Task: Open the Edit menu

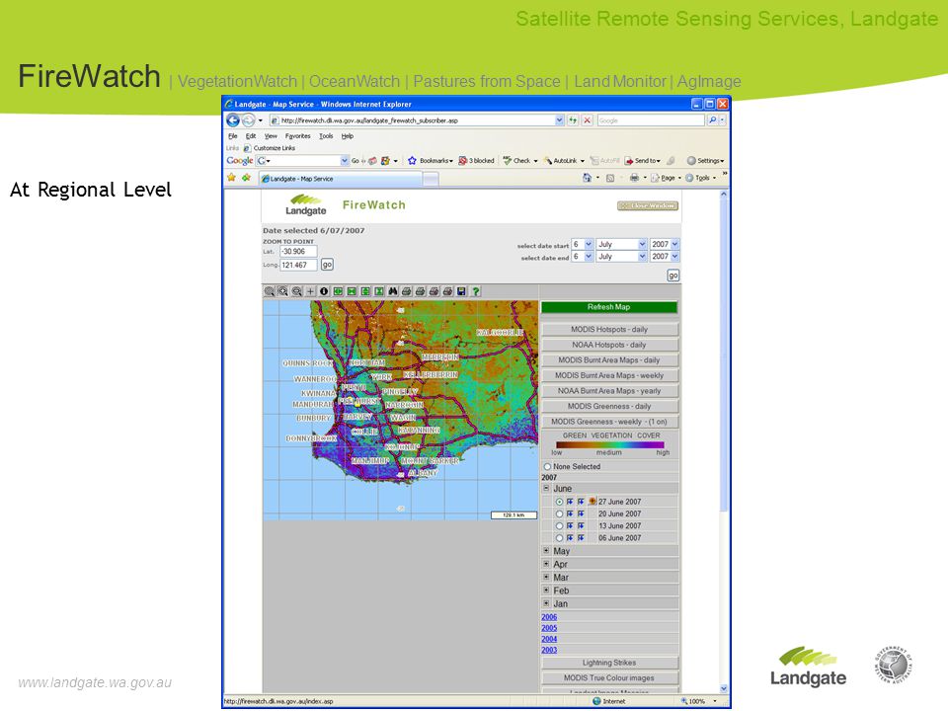Action: click(251, 136)
